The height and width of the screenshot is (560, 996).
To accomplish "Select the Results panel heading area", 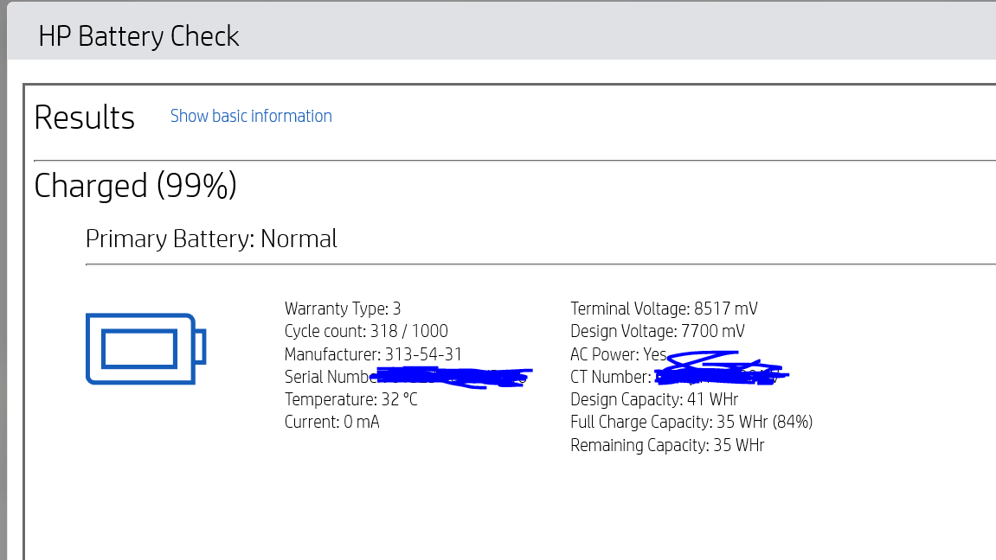I will (84, 116).
